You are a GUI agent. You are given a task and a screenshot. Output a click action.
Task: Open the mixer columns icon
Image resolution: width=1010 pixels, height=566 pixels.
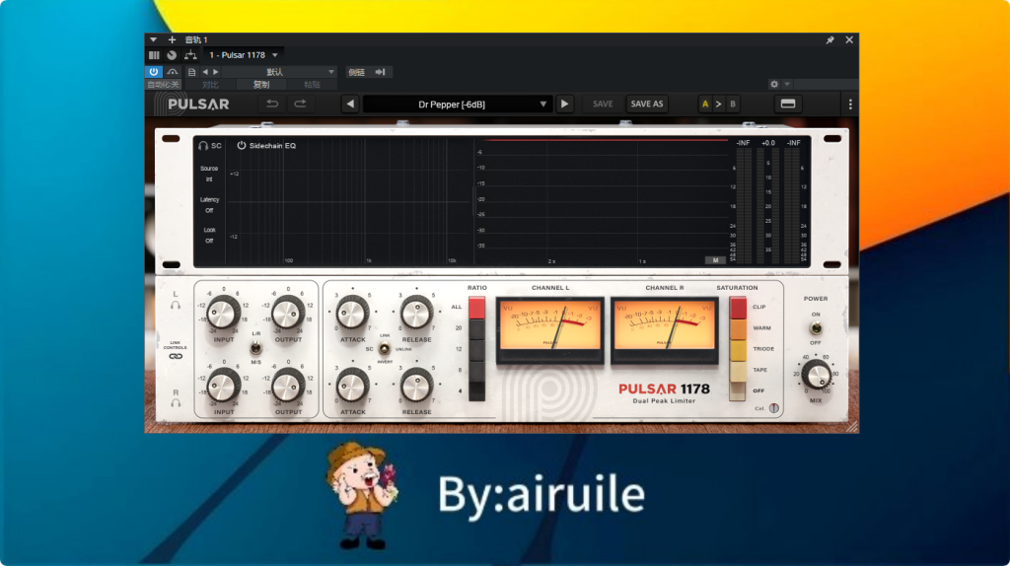click(x=154, y=55)
